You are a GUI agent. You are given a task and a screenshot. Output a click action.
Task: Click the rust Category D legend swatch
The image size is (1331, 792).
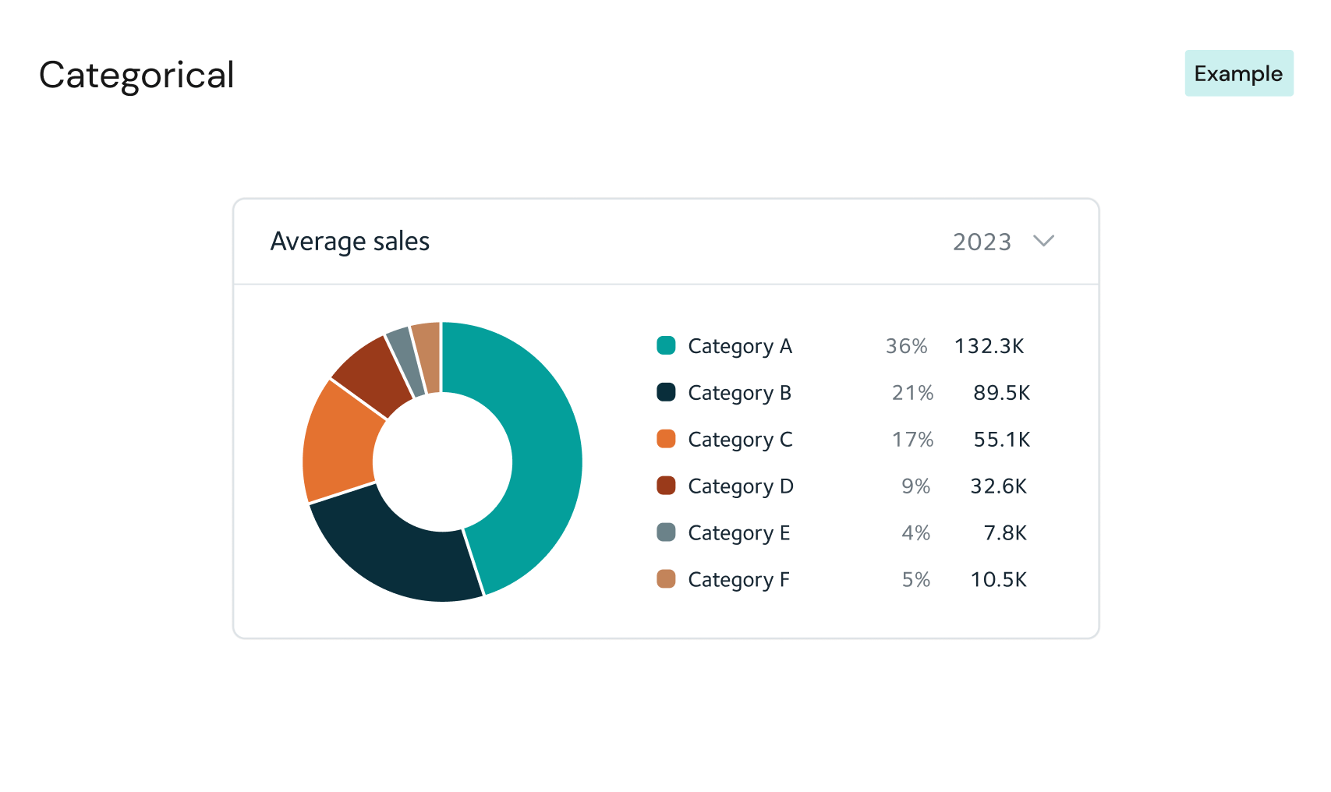666,486
